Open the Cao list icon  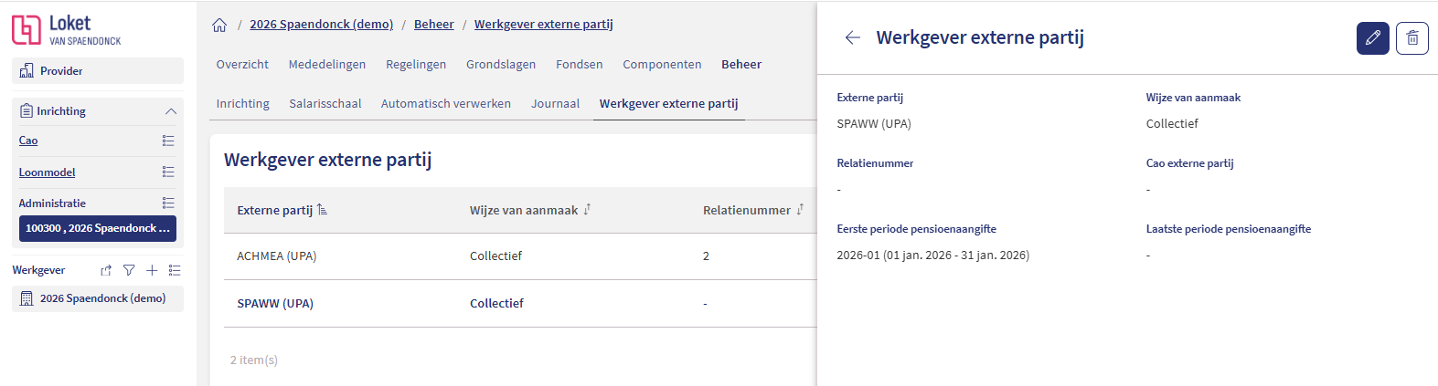[x=168, y=141]
